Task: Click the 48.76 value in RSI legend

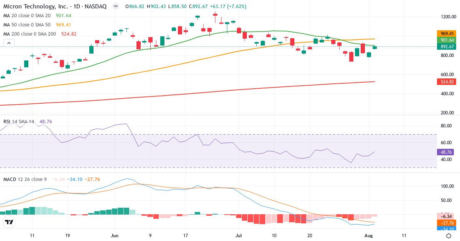Action: point(46,121)
